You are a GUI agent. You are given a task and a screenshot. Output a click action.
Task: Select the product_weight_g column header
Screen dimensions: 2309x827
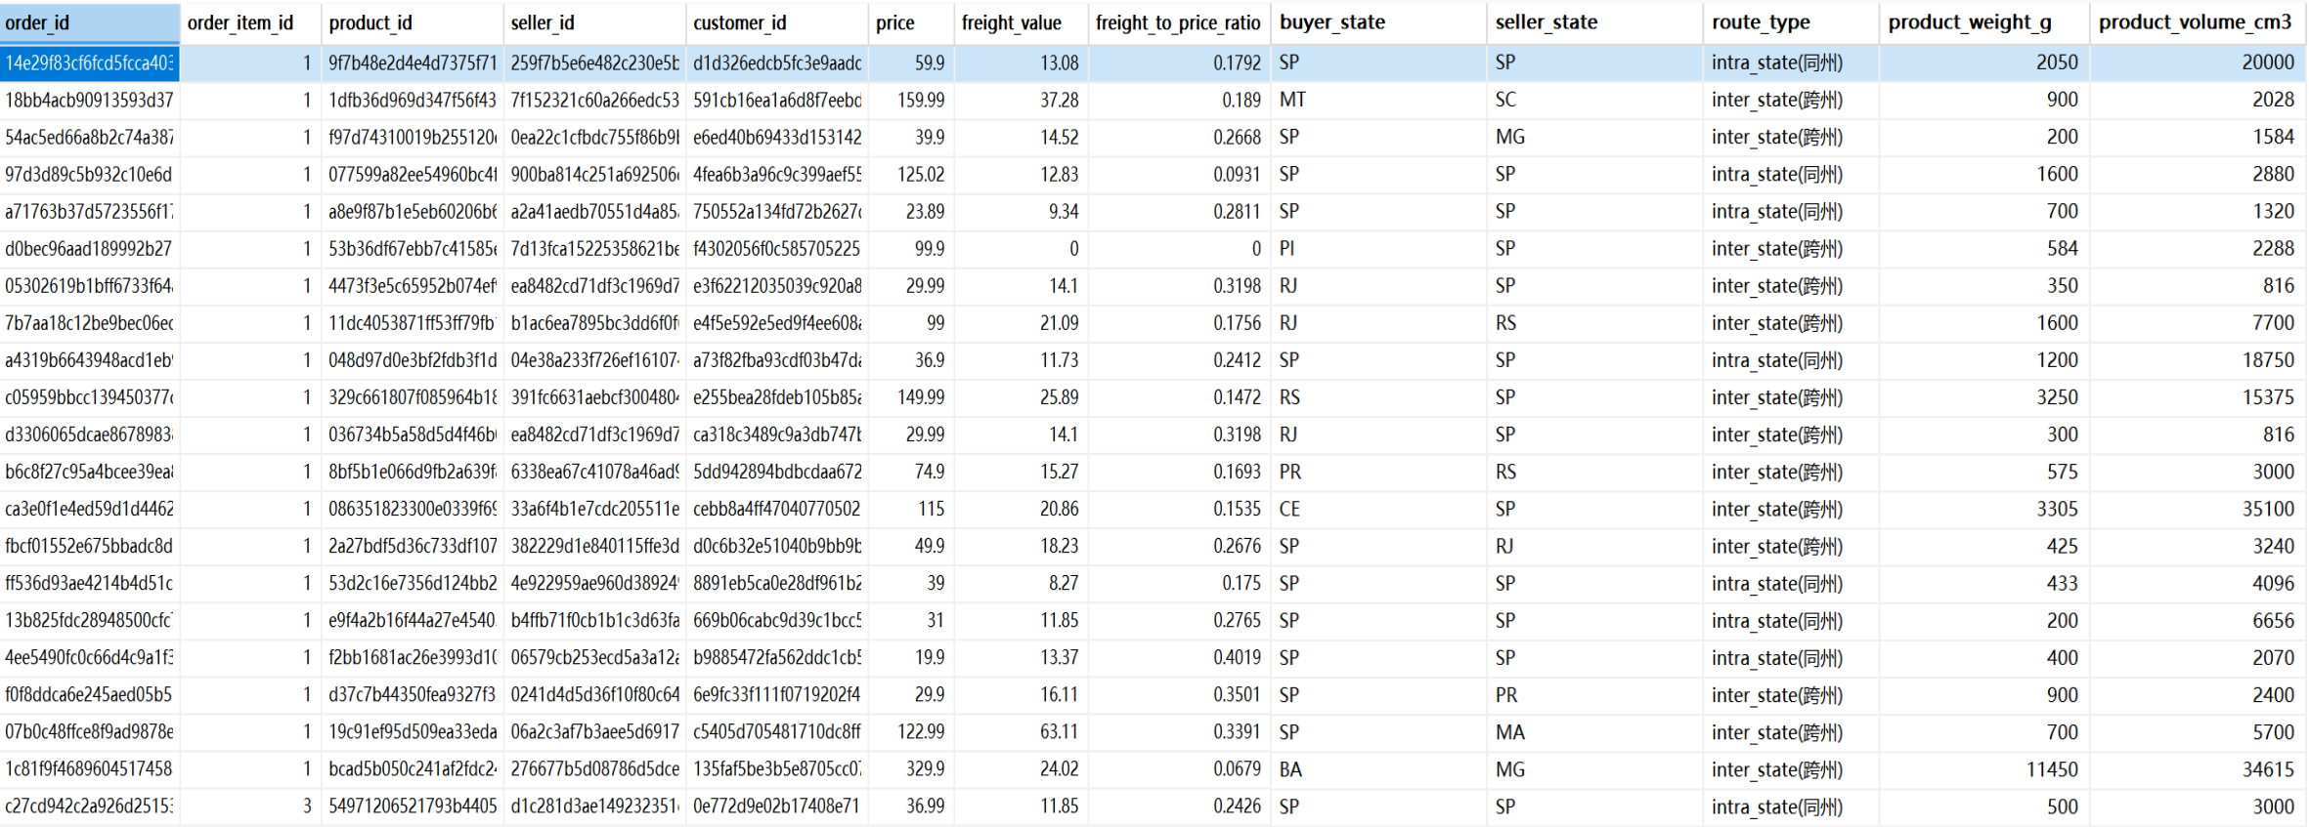point(1983,22)
